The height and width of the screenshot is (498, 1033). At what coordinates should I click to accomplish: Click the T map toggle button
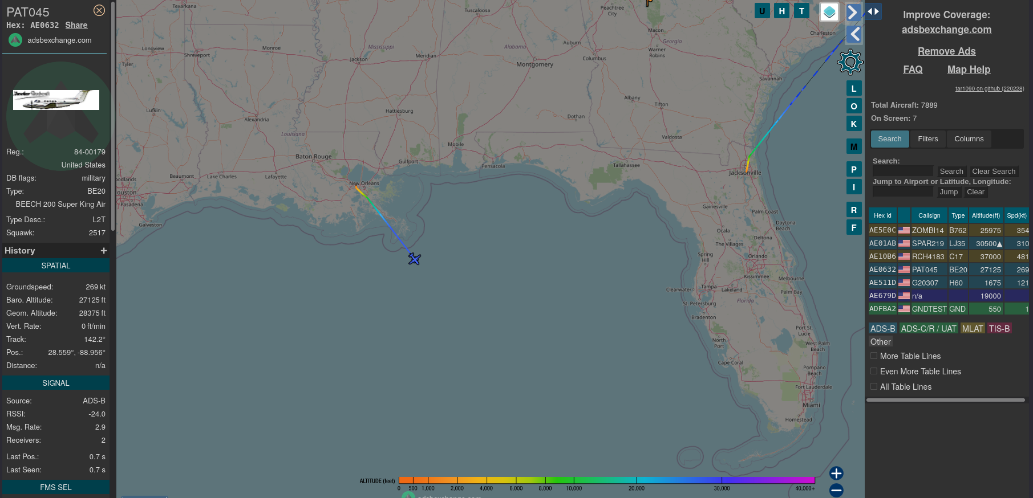coord(802,11)
